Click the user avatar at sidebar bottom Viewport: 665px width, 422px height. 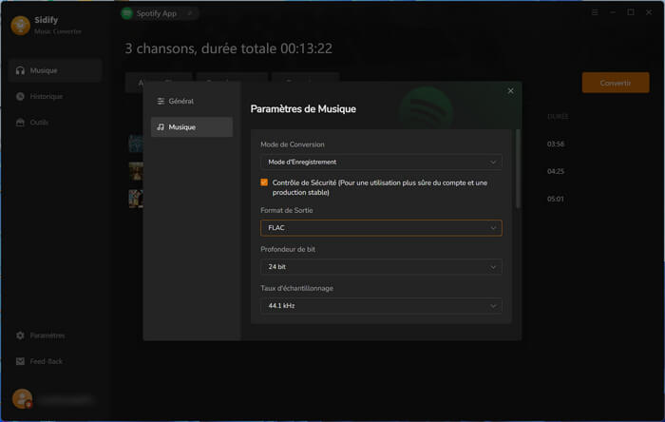point(22,398)
